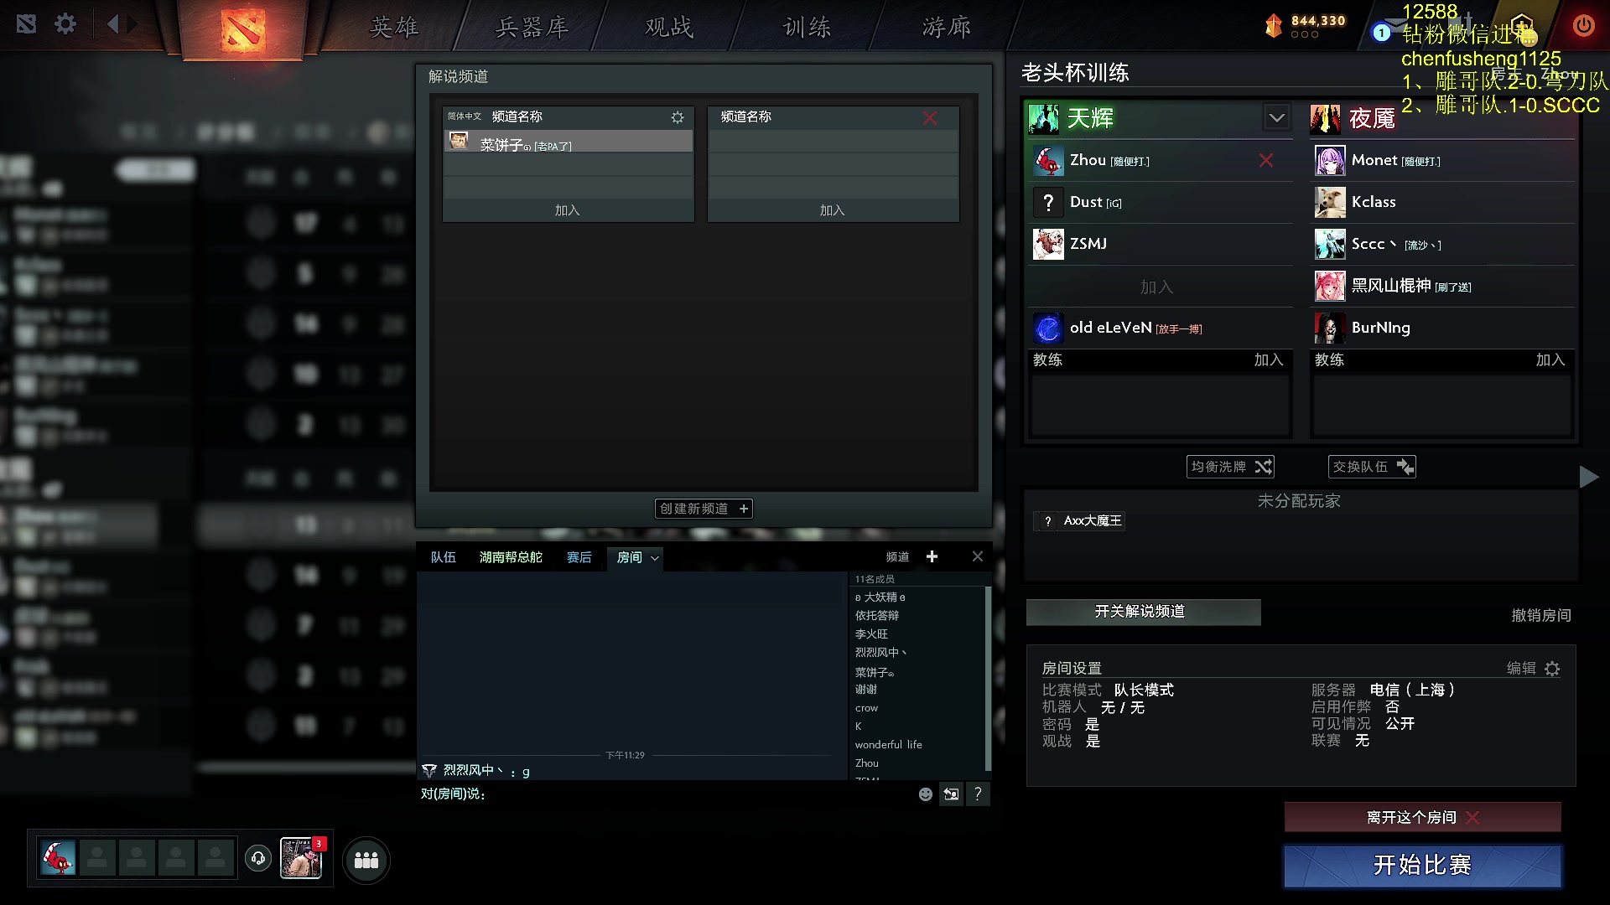Add a new chat channel plus icon
This screenshot has height=905, width=1610.
pyautogui.click(x=932, y=556)
